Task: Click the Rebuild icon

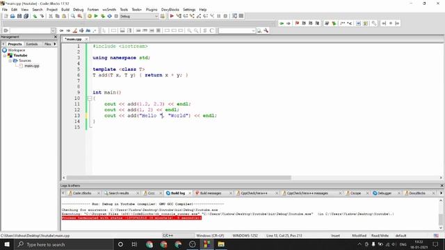Action: tap(110, 16)
